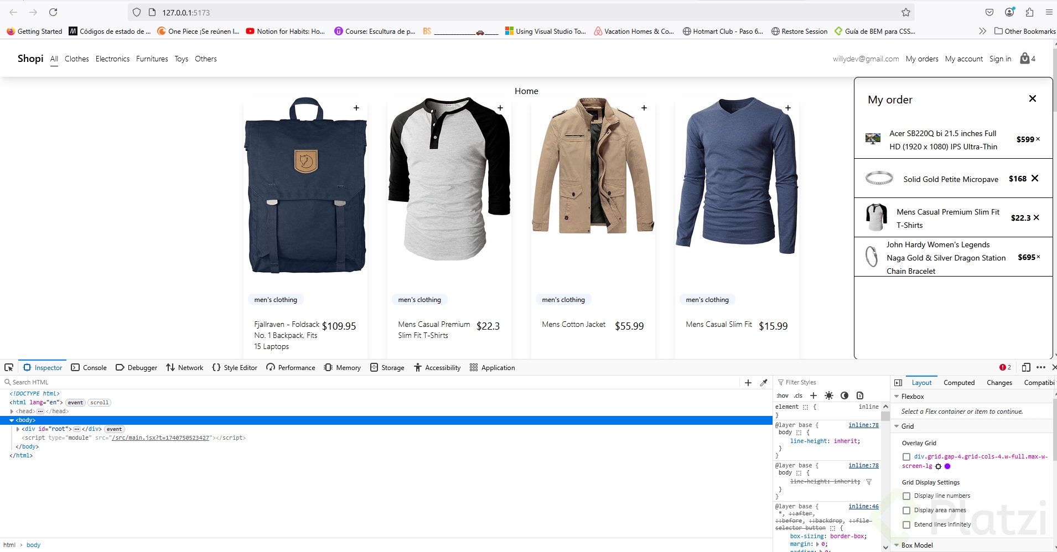This screenshot has height=552, width=1057.
Task: Open the Firefox account icon
Action: (1010, 12)
